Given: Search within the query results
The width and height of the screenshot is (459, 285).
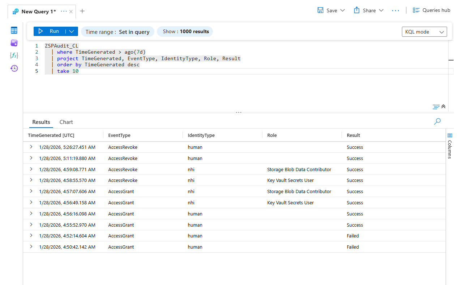Looking at the screenshot, I should (437, 122).
